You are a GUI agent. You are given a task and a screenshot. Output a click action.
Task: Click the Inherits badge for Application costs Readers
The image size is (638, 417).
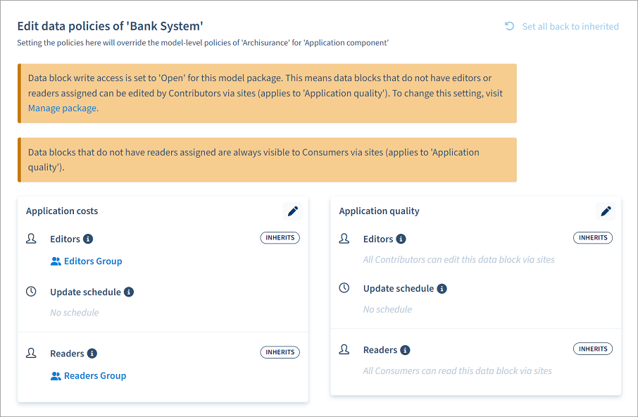(x=280, y=352)
